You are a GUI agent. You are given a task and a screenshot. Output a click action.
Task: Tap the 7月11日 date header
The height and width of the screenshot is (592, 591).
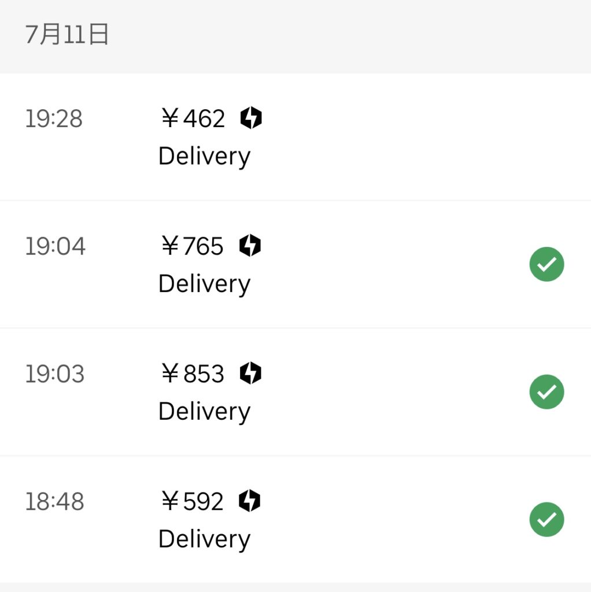(67, 34)
